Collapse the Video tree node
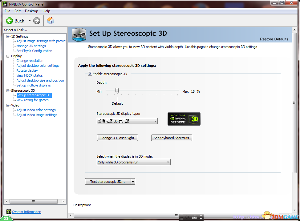 point(8,105)
